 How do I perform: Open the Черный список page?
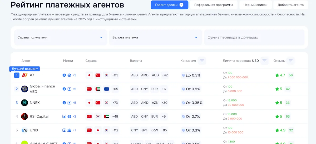tap(255, 5)
